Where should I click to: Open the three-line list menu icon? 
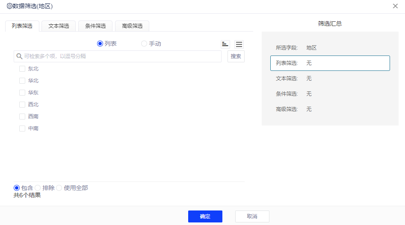[239, 44]
